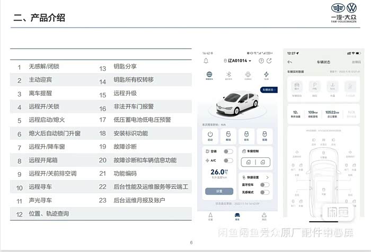Go back with the arrow in 车辆状态 screen
This screenshot has width=371, height=252.
pyautogui.click(x=290, y=62)
